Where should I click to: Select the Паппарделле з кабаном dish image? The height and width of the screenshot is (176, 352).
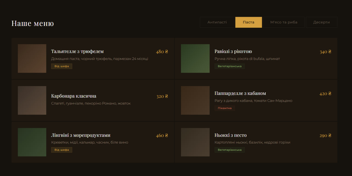click(x=195, y=100)
